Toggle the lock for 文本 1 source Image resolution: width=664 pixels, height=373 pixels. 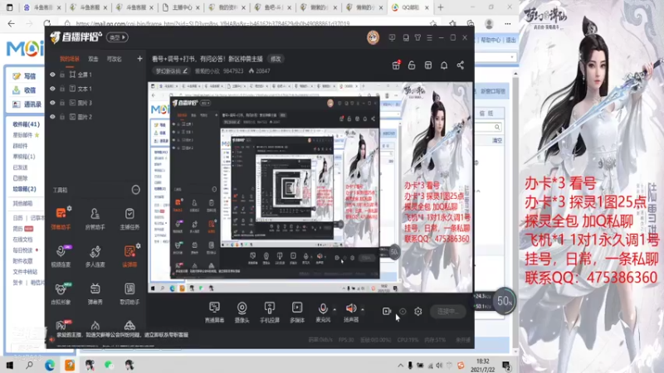point(62,89)
